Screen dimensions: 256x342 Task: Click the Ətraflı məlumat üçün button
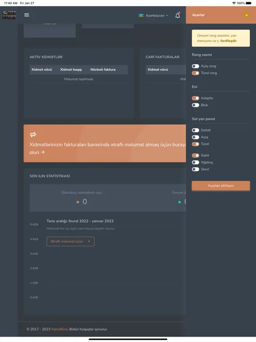click(x=71, y=241)
